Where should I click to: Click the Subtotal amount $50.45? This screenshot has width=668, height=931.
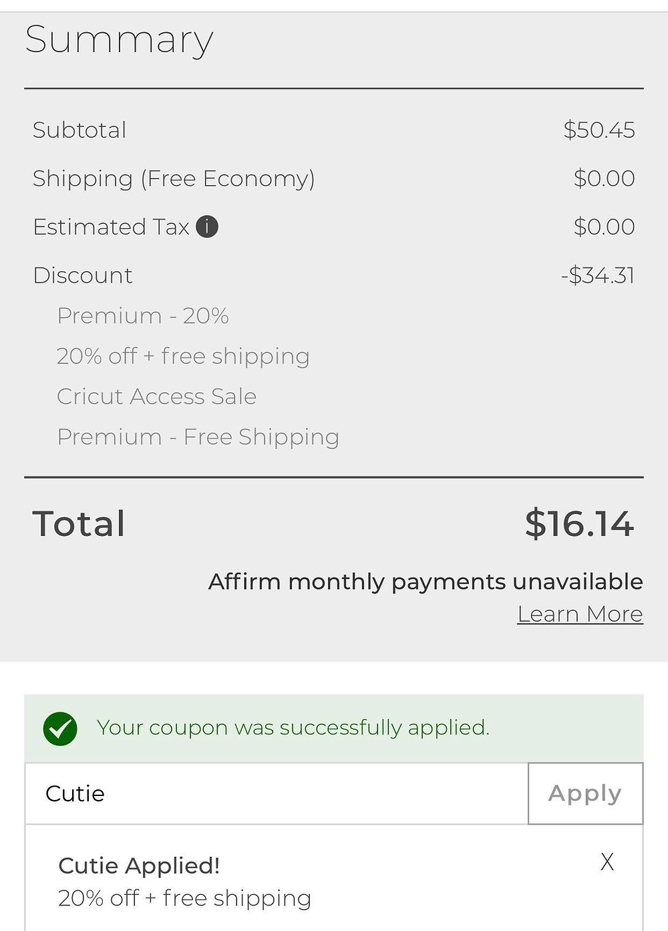(x=599, y=130)
